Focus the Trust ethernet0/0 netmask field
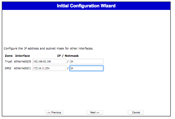Viewport: 175px width, 119px height. coord(86,61)
